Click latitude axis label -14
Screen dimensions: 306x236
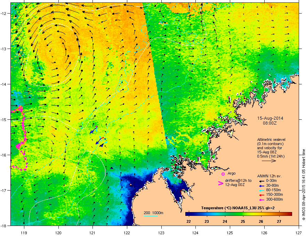point(3,84)
